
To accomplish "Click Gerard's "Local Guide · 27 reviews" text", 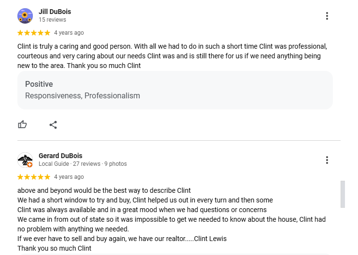I will tap(70, 164).
